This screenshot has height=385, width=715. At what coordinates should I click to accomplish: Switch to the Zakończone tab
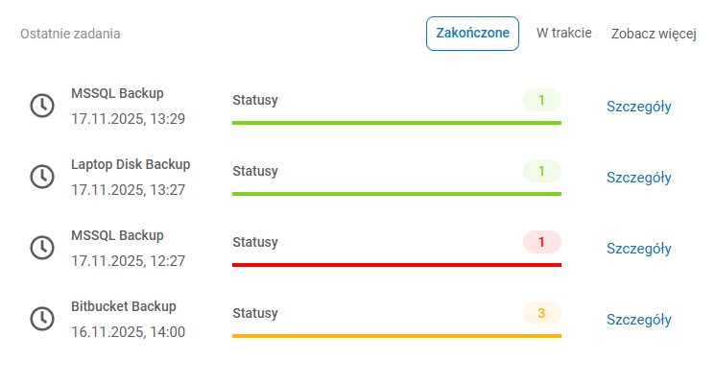click(472, 34)
